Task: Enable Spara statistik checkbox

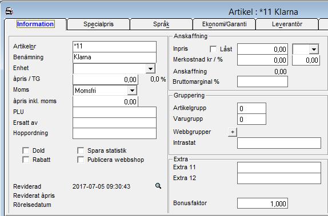Action: (81, 150)
